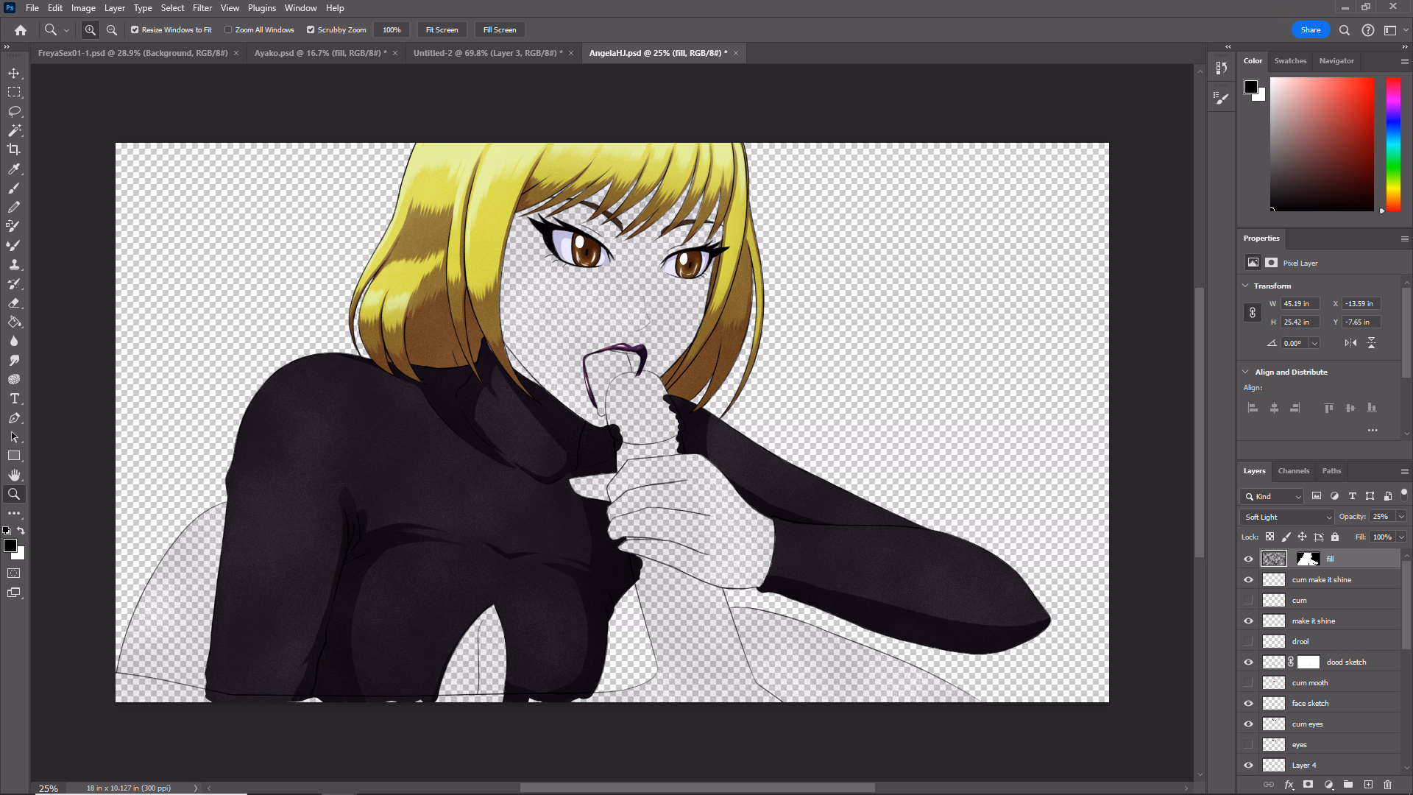
Task: Open the Soft Light blend mode dropdown
Action: 1287,517
